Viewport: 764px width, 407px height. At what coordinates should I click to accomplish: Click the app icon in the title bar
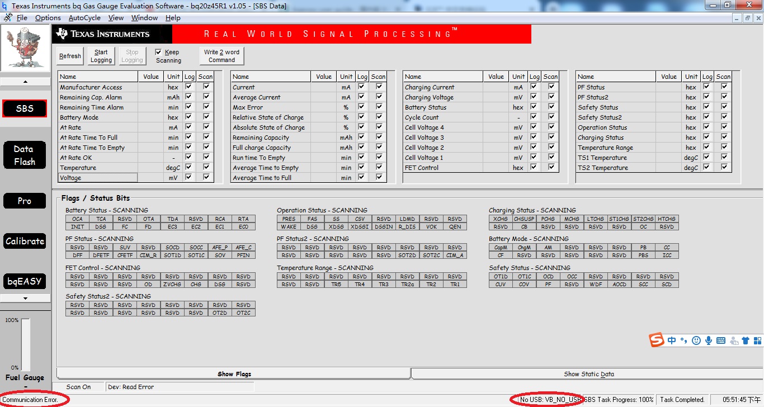[x=5, y=6]
